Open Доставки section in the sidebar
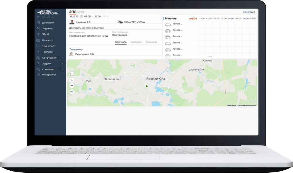 (48, 23)
